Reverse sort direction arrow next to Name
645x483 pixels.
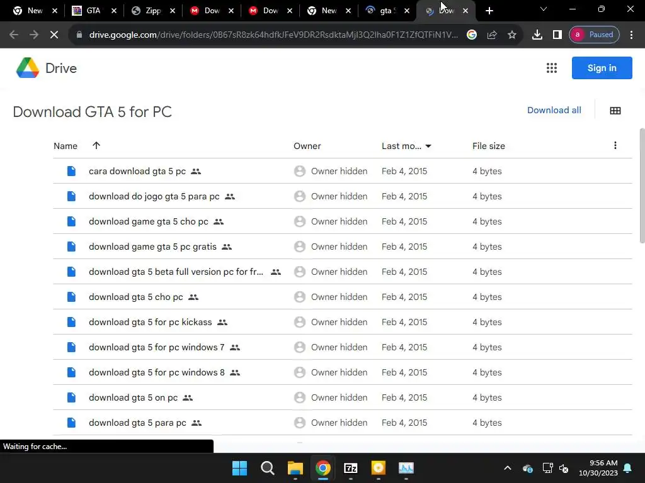(x=96, y=145)
